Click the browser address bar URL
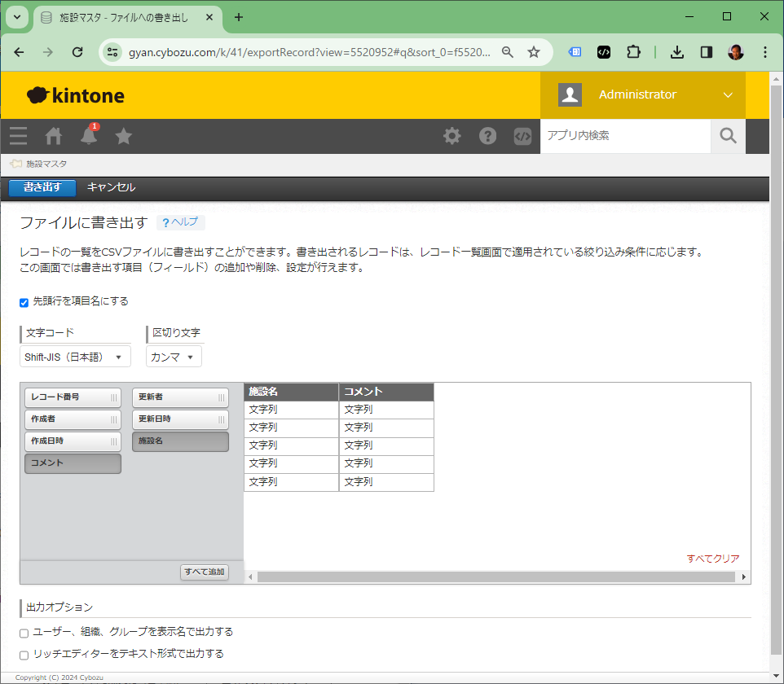 coord(309,52)
